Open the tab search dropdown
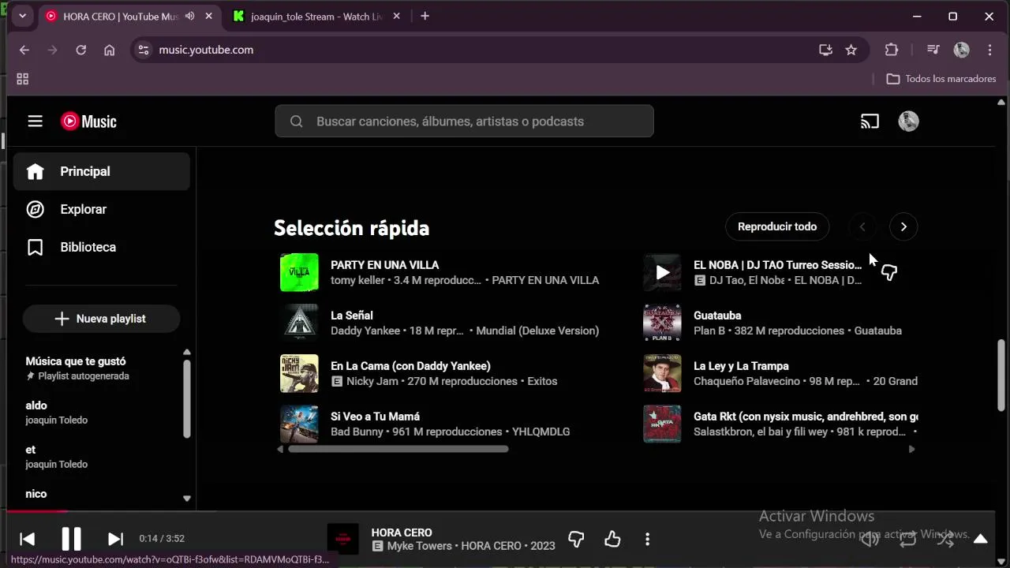The width and height of the screenshot is (1010, 568). point(22,16)
